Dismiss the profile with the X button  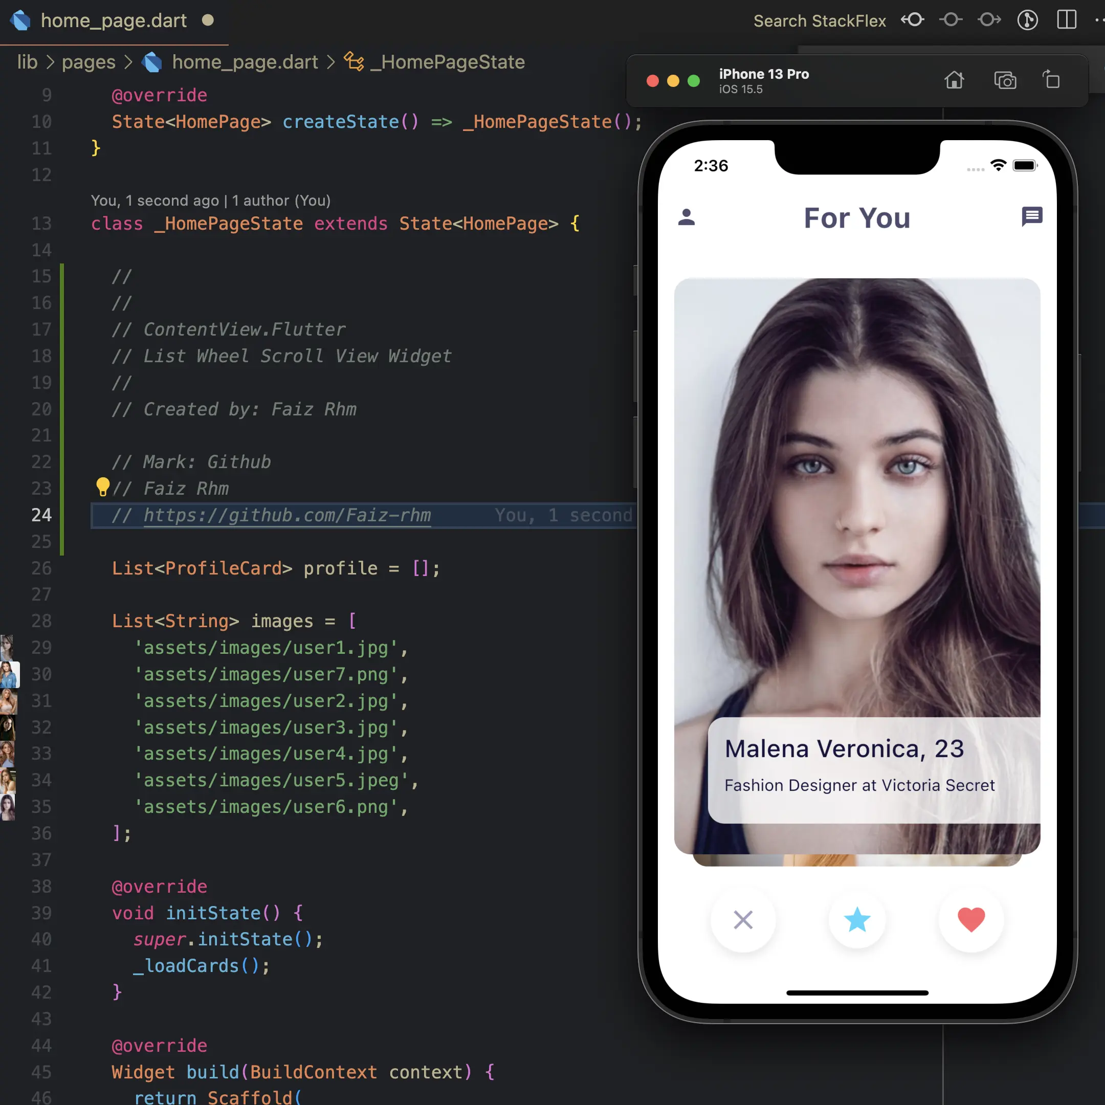pos(743,920)
